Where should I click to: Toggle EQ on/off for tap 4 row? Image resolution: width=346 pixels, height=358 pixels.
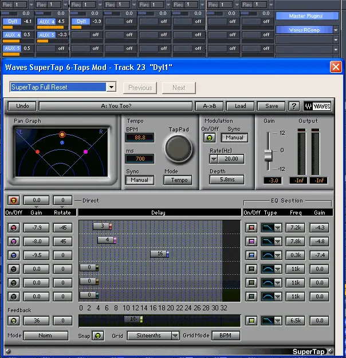[x=251, y=269]
